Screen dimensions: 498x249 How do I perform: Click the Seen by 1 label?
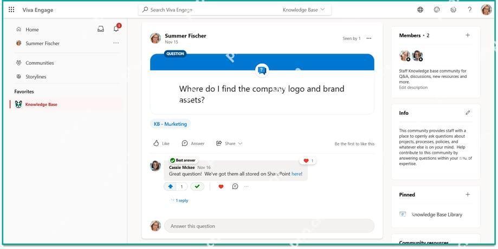tap(351, 38)
